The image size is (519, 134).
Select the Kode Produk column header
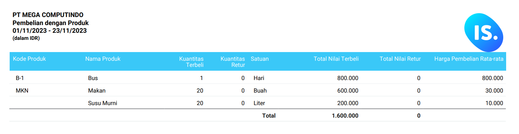point(29,59)
